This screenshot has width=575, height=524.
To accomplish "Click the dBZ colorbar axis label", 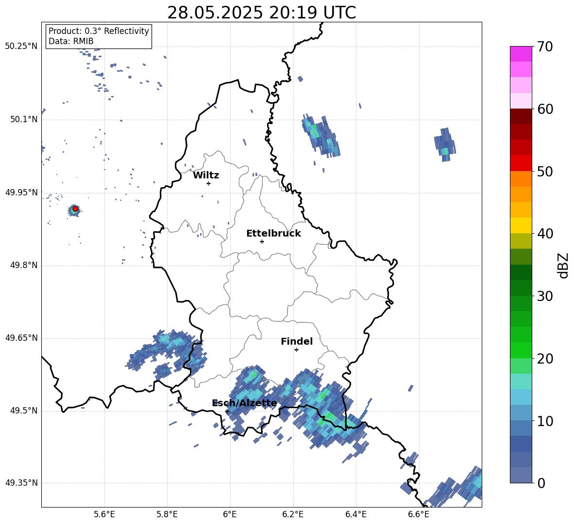I will [563, 265].
